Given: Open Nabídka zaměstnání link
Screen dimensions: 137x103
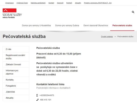Looking at the screenshot, I should (38, 3).
